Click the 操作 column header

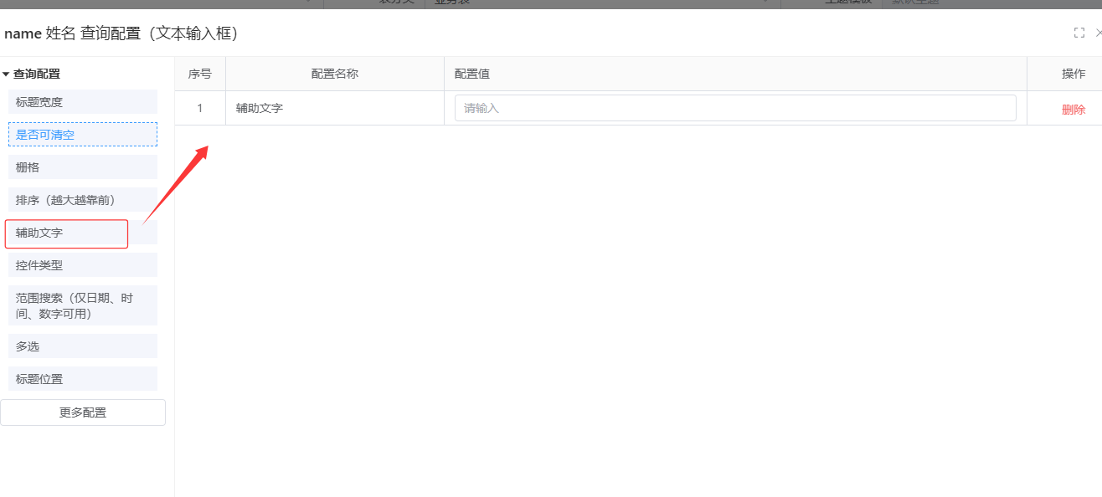tap(1074, 74)
